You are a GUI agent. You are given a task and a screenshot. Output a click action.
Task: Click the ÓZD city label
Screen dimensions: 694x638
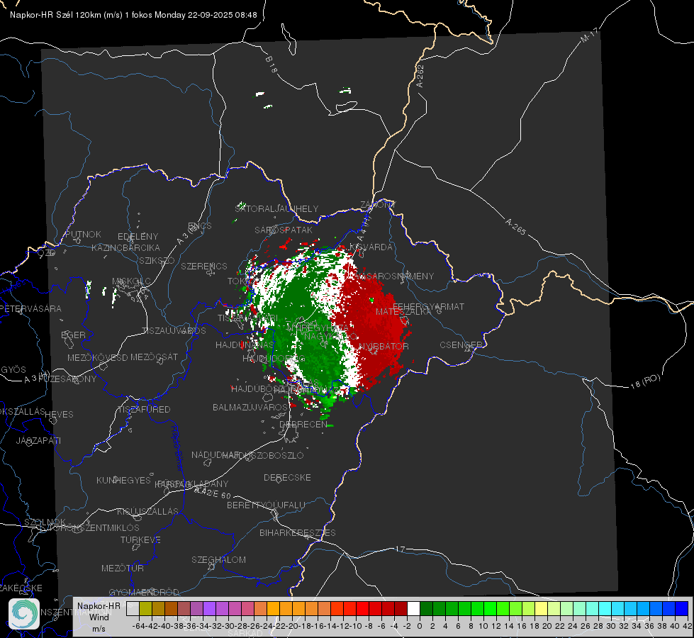(x=47, y=253)
